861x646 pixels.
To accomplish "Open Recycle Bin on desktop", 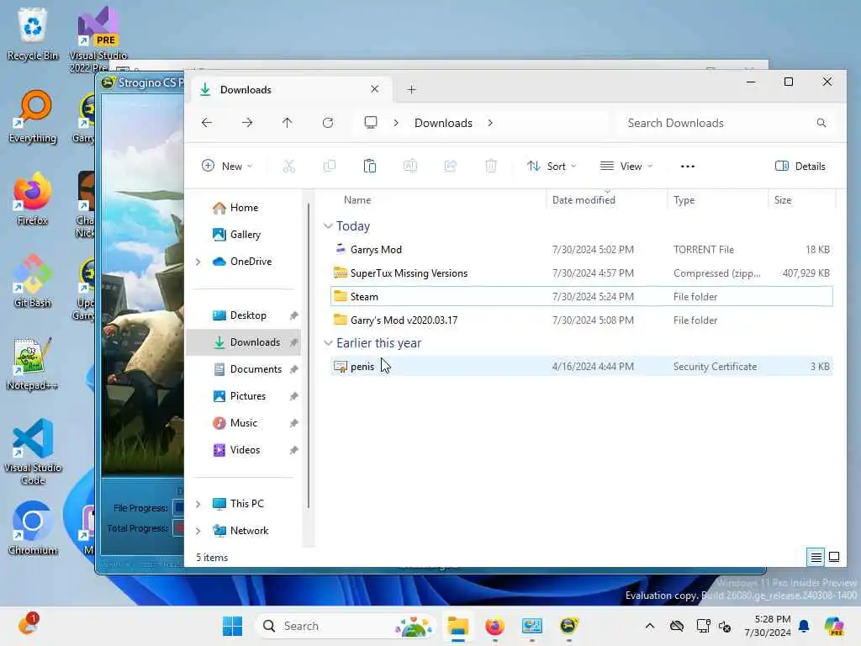I will [33, 33].
